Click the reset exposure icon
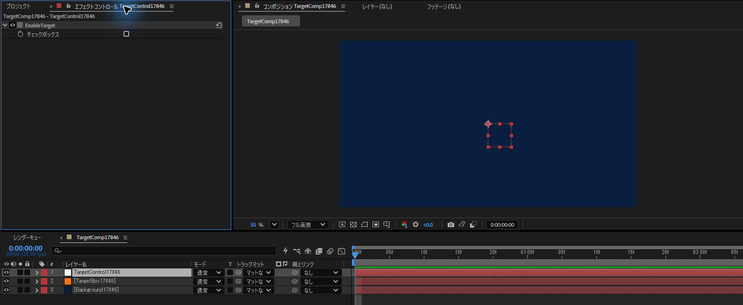Screen dimensions: 743x305 tap(416, 225)
